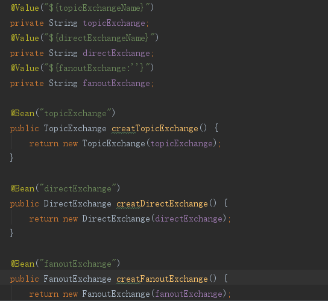Click the @Bean("fanoutExchange") annotation
The width and height of the screenshot is (328, 301).
tap(65, 264)
